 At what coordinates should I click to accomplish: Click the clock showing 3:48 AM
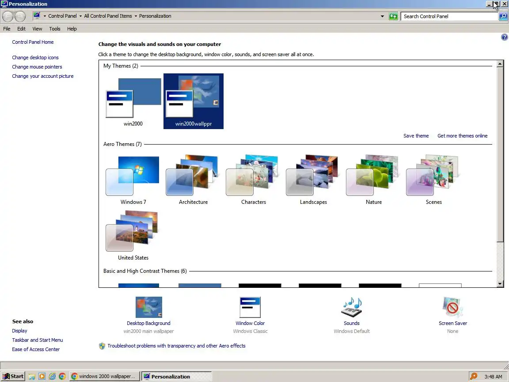493,377
